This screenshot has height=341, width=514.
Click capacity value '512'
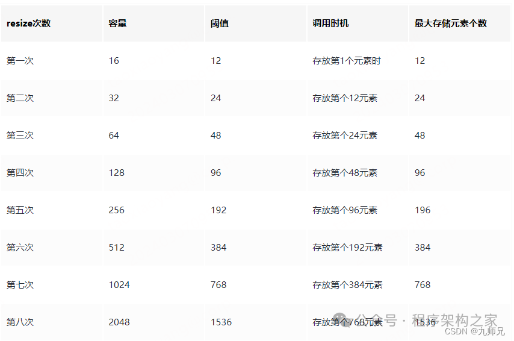[x=116, y=248]
